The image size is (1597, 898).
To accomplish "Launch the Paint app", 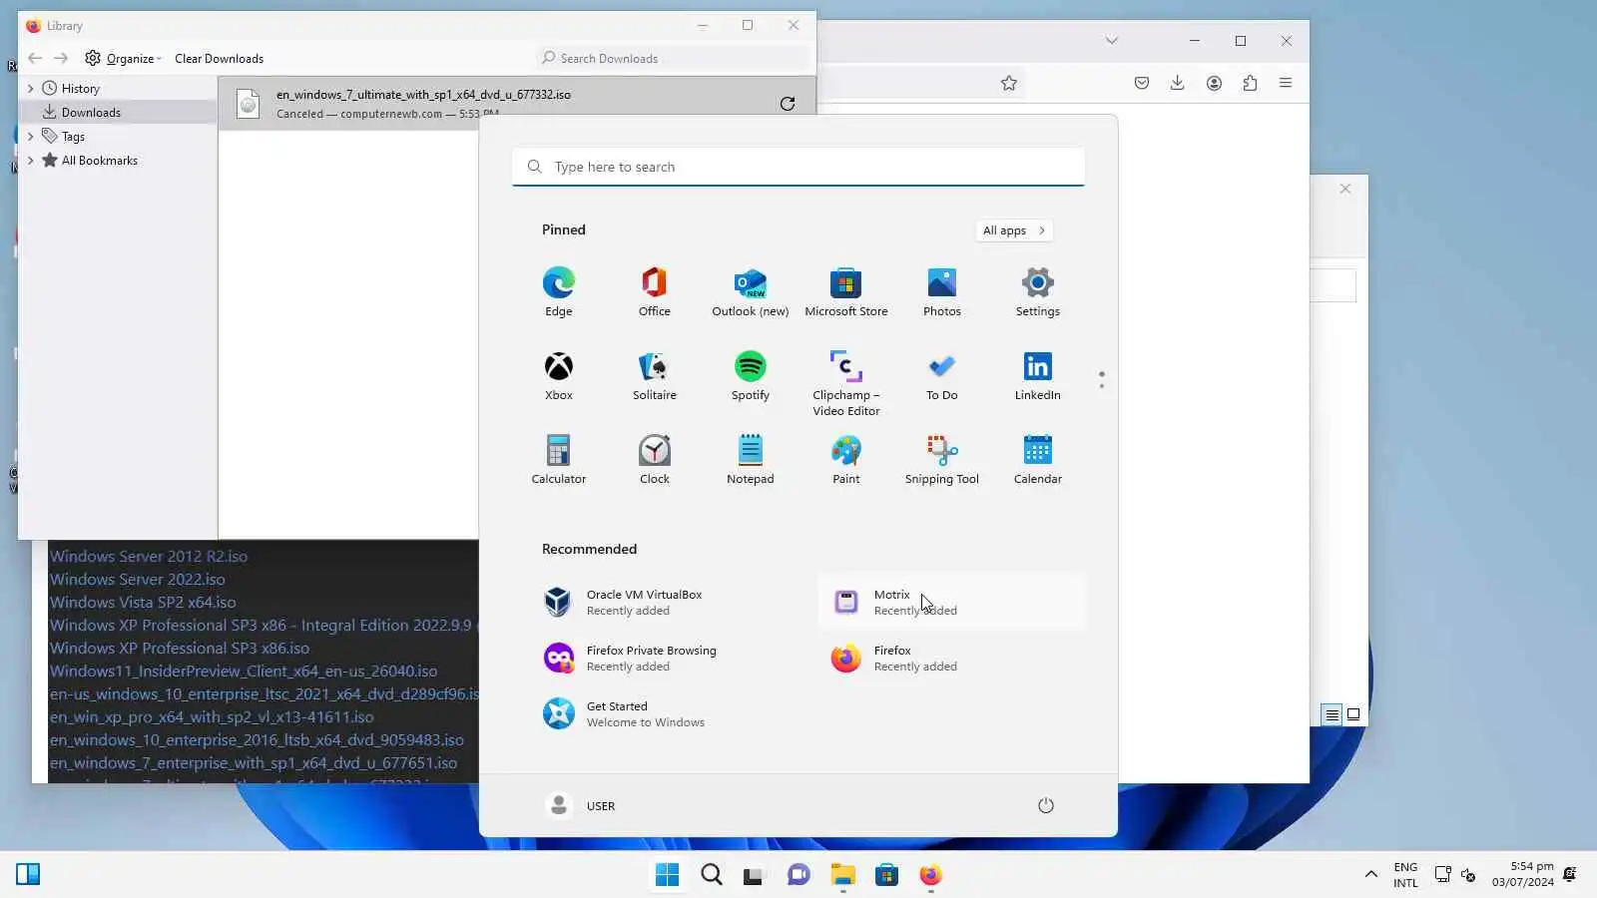I will [x=846, y=459].
